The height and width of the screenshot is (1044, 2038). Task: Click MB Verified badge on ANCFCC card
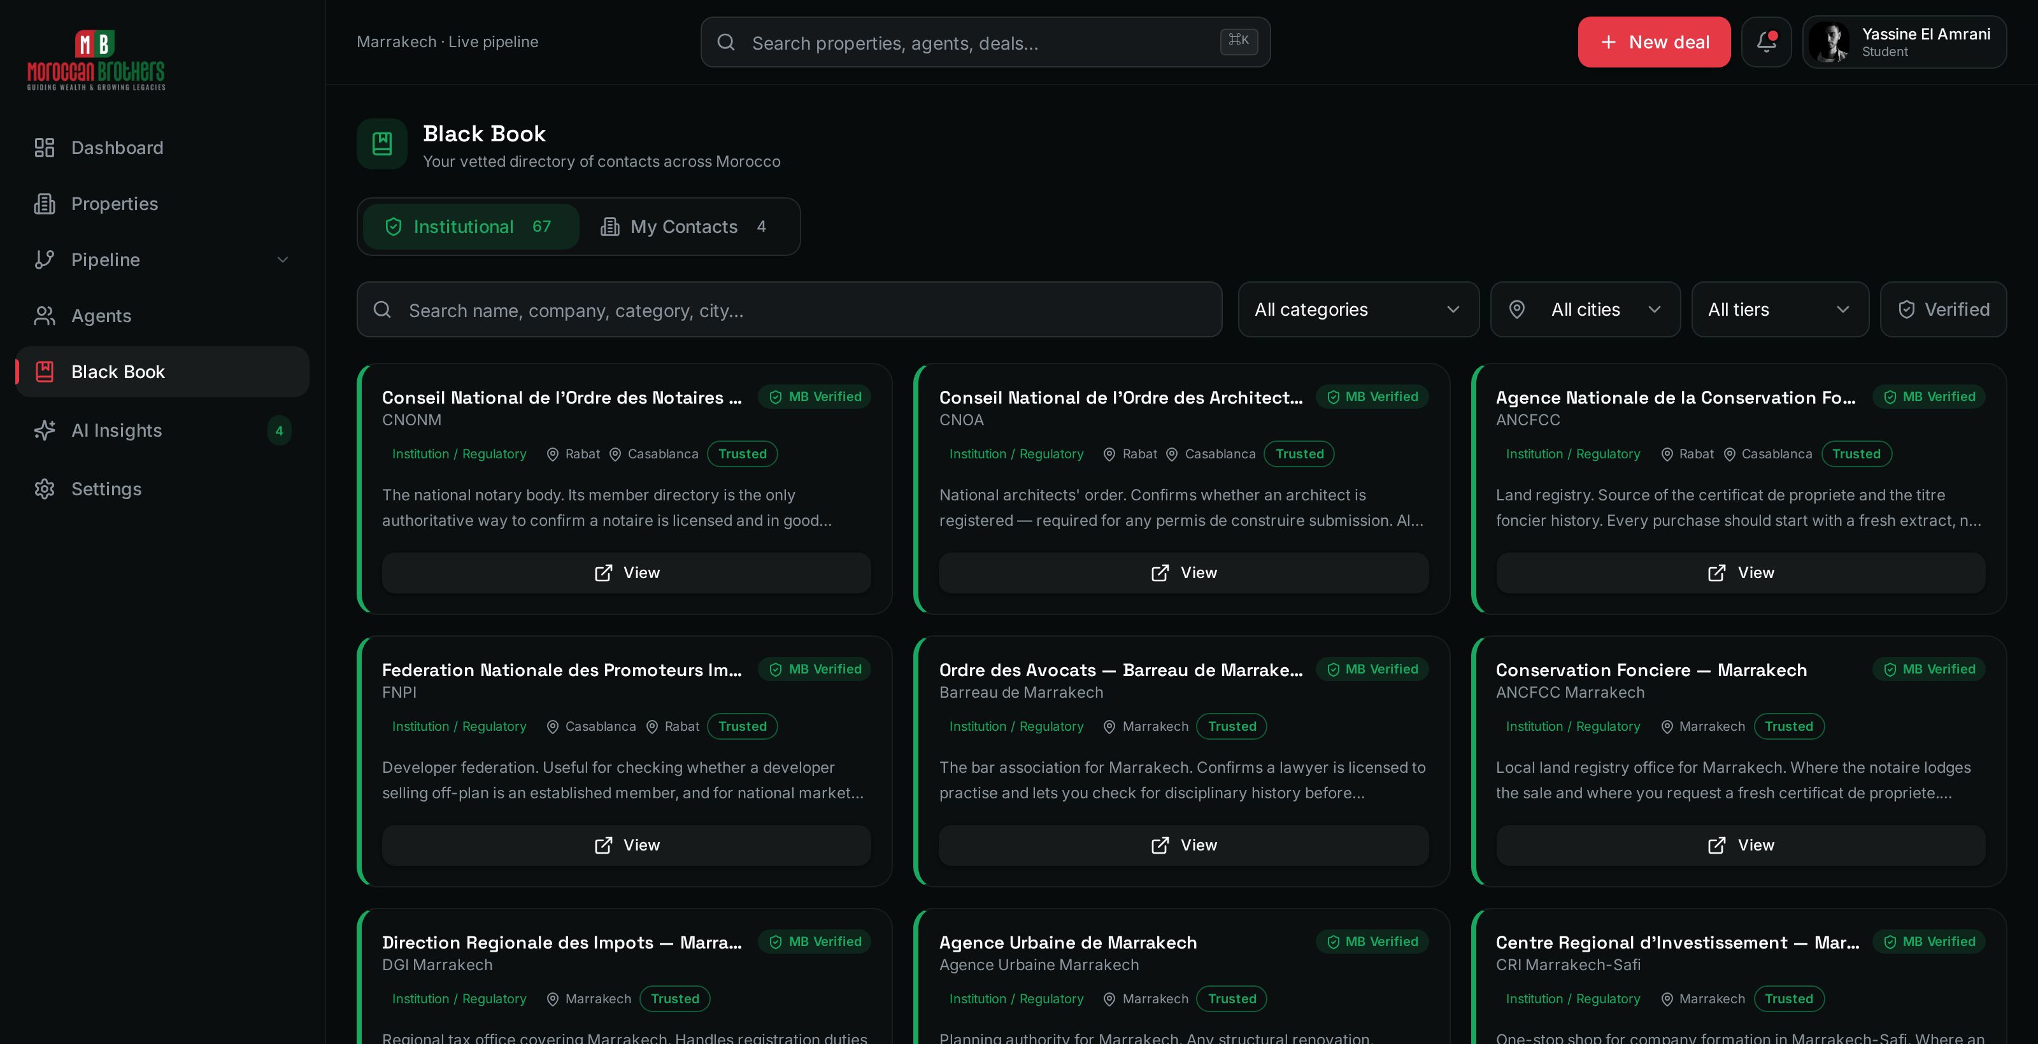1929,397
